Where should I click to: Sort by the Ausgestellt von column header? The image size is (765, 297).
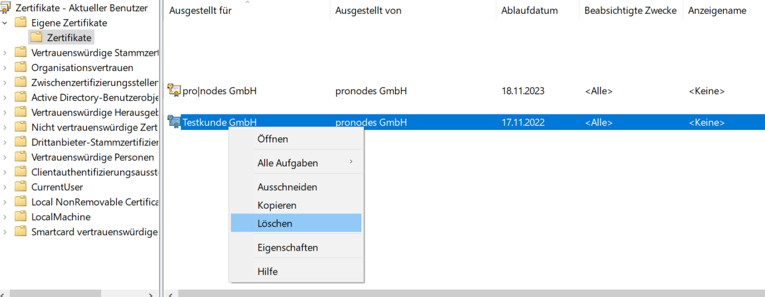368,11
